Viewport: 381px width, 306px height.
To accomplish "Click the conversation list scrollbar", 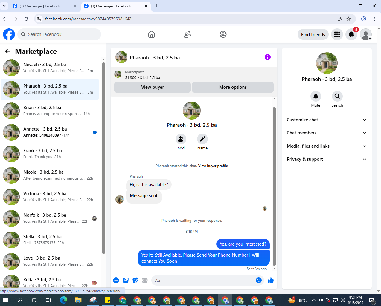I will [103, 158].
